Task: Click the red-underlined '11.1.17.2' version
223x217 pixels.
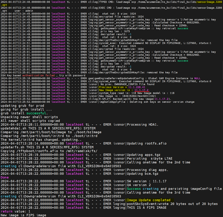Action: [x=141, y=90]
